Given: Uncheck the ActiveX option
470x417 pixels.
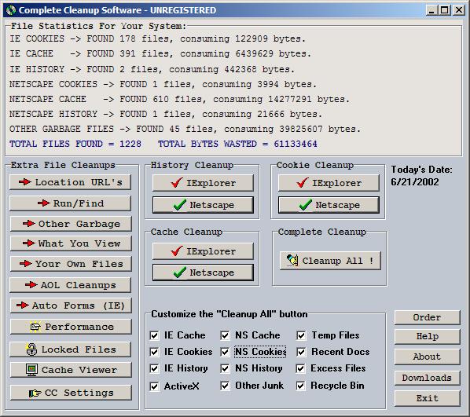Looking at the screenshot, I should click(x=154, y=386).
